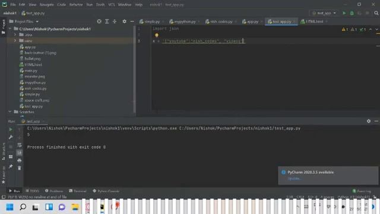Print the Run console output
380x214 pixels.
click(20, 160)
